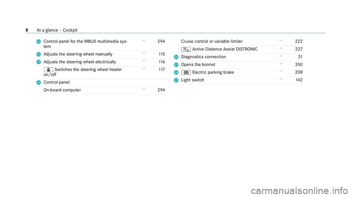The image size is (354, 197).
Task: Visit the carmanualsonline.info watermark link
Action: click(x=299, y=191)
